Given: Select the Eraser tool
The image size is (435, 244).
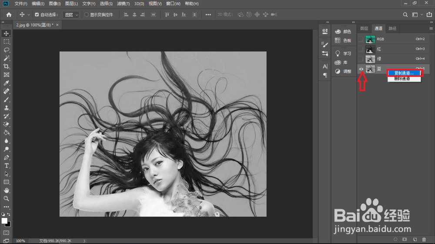Looking at the screenshot, I should tap(6, 124).
